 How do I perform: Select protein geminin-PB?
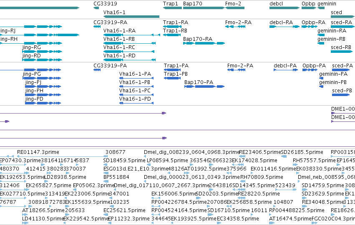tap(333, 82)
